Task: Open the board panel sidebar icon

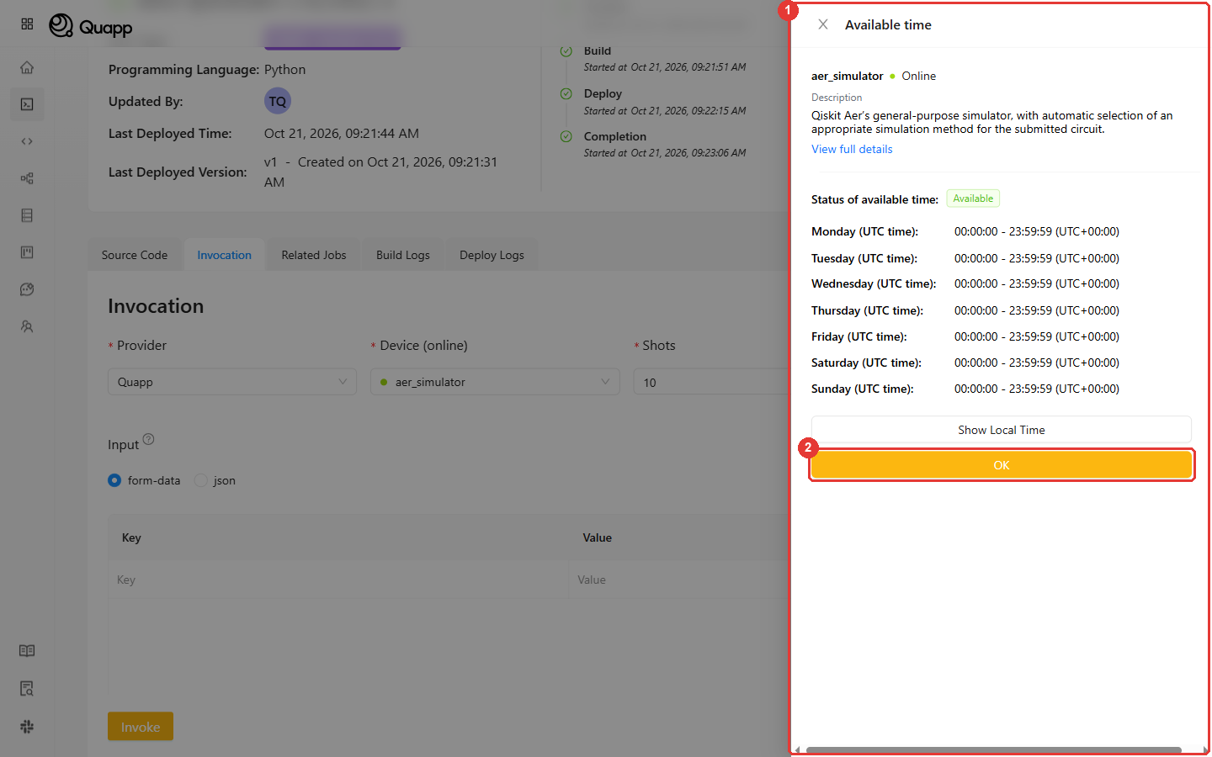Action: tap(27, 252)
